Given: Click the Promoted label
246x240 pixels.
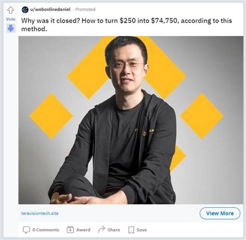Looking at the screenshot, I should 86,9.
